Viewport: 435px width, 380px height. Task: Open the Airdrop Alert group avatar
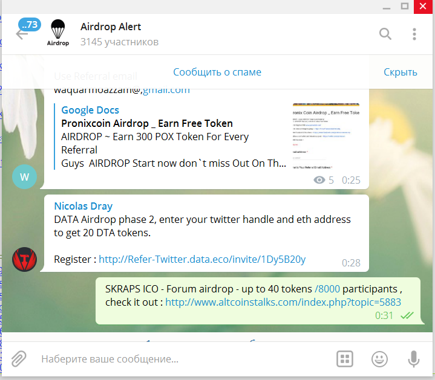point(57,33)
